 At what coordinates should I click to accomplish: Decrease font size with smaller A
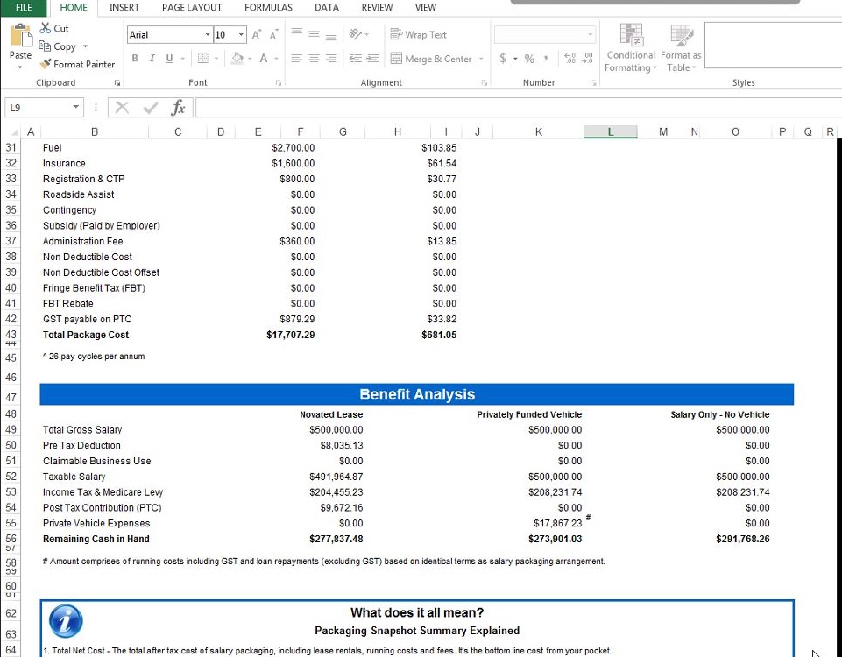(x=274, y=35)
